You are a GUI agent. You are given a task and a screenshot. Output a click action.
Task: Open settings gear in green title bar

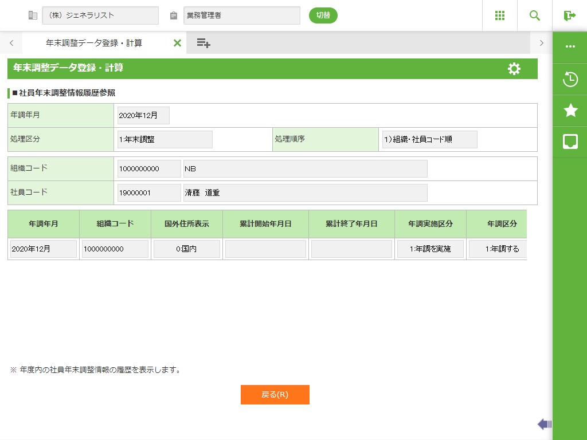[514, 69]
